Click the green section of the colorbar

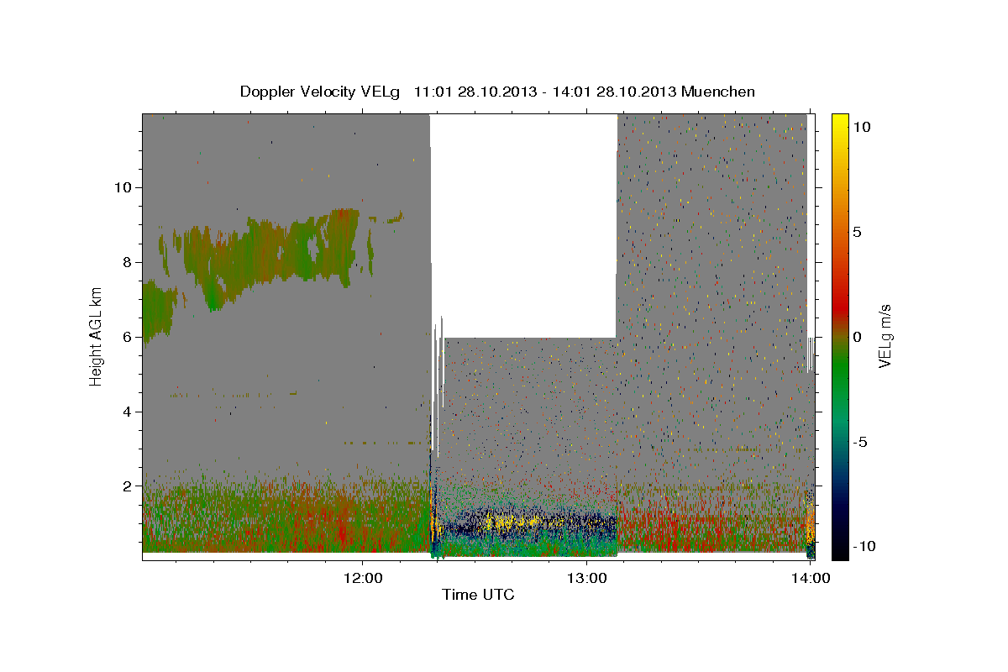839,367
